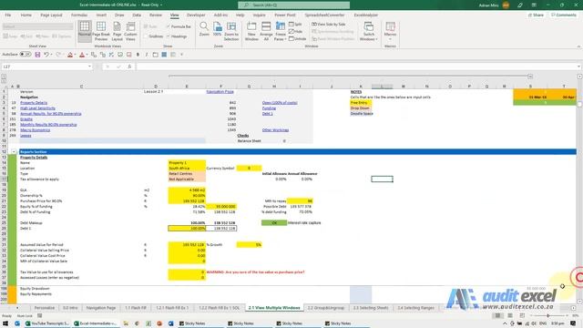Collapse the row group at Reports Section
The image size is (583, 328).
pyautogui.click(x=14, y=152)
